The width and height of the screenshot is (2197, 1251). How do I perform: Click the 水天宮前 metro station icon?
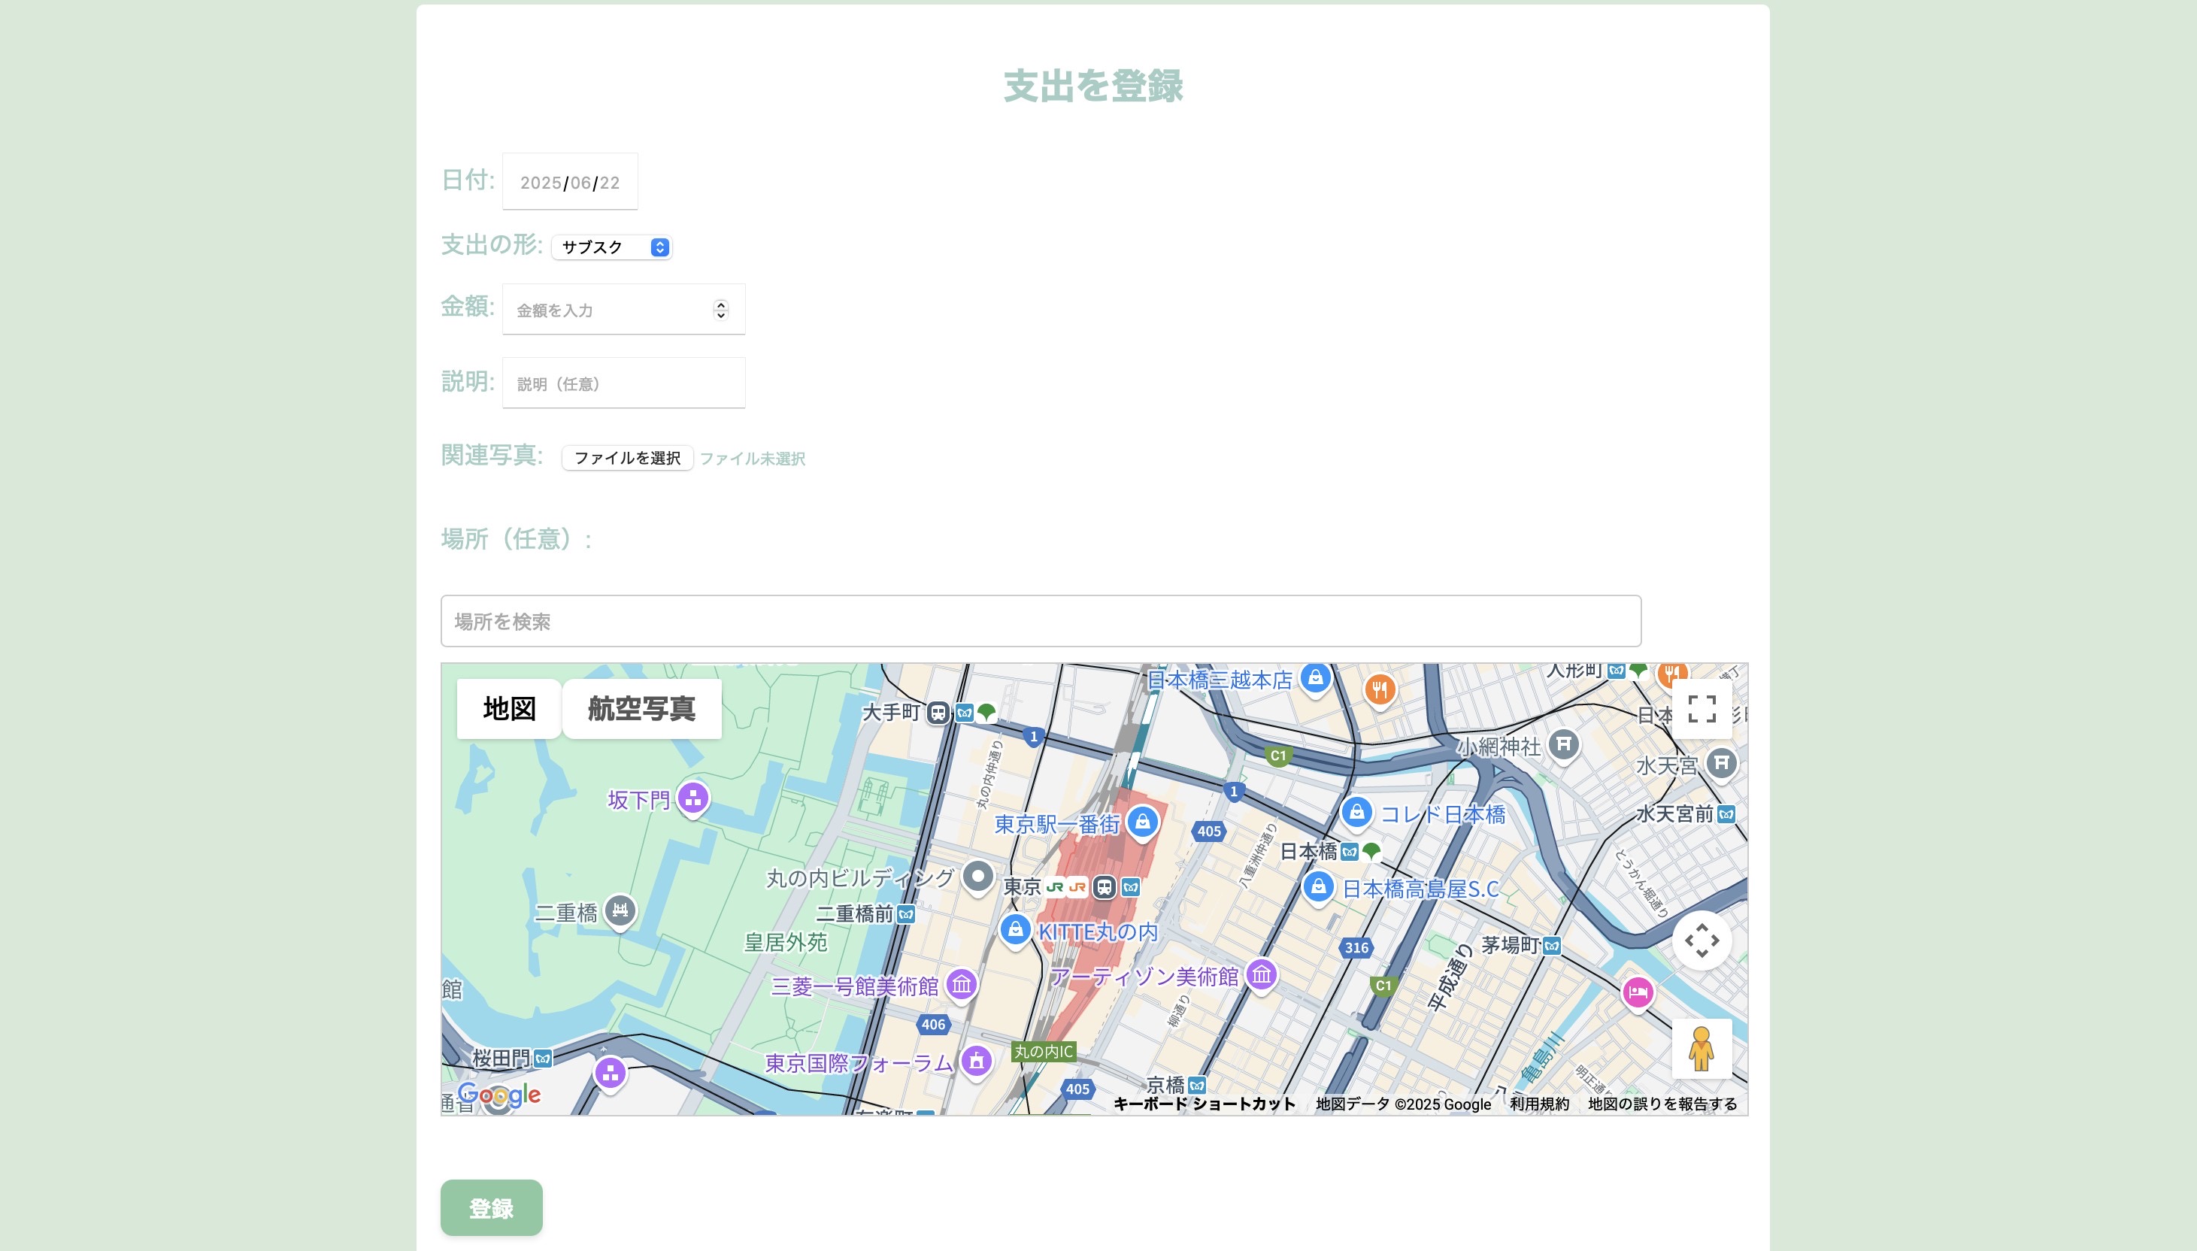coord(1726,814)
